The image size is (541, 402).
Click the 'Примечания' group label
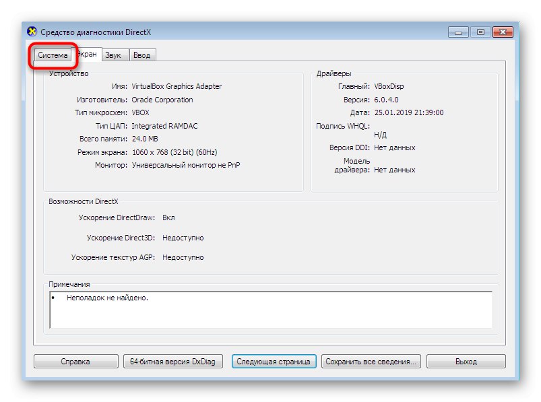[69, 284]
